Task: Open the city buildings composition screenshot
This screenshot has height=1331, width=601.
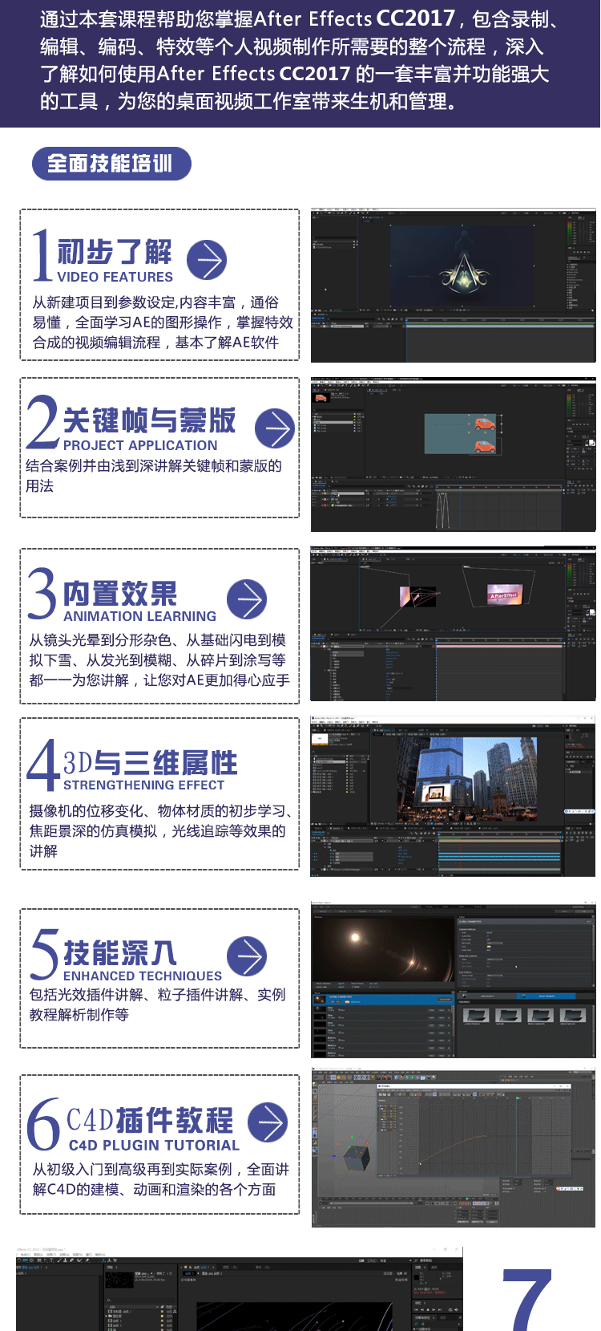Action: tap(454, 795)
